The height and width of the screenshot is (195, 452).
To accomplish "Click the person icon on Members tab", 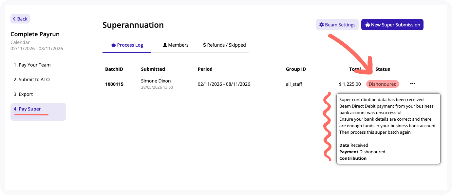I will pyautogui.click(x=165, y=45).
